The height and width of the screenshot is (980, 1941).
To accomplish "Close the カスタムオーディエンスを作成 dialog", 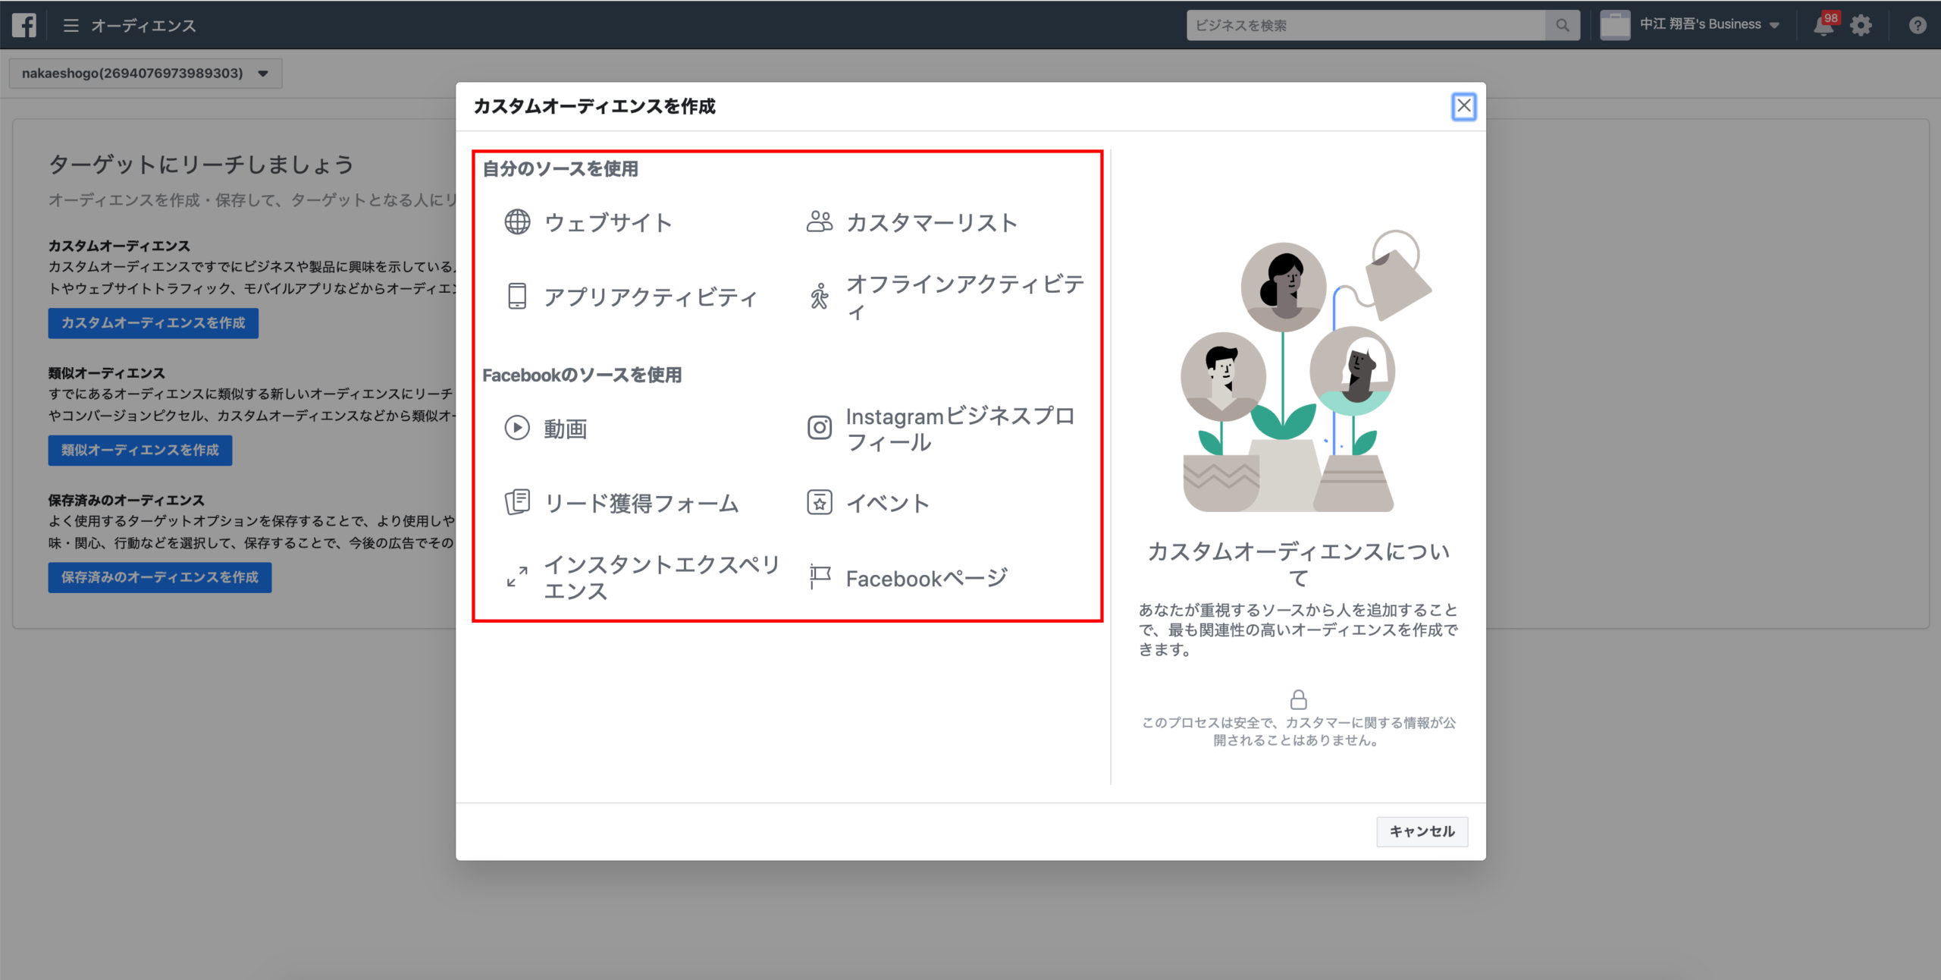I will [1463, 106].
